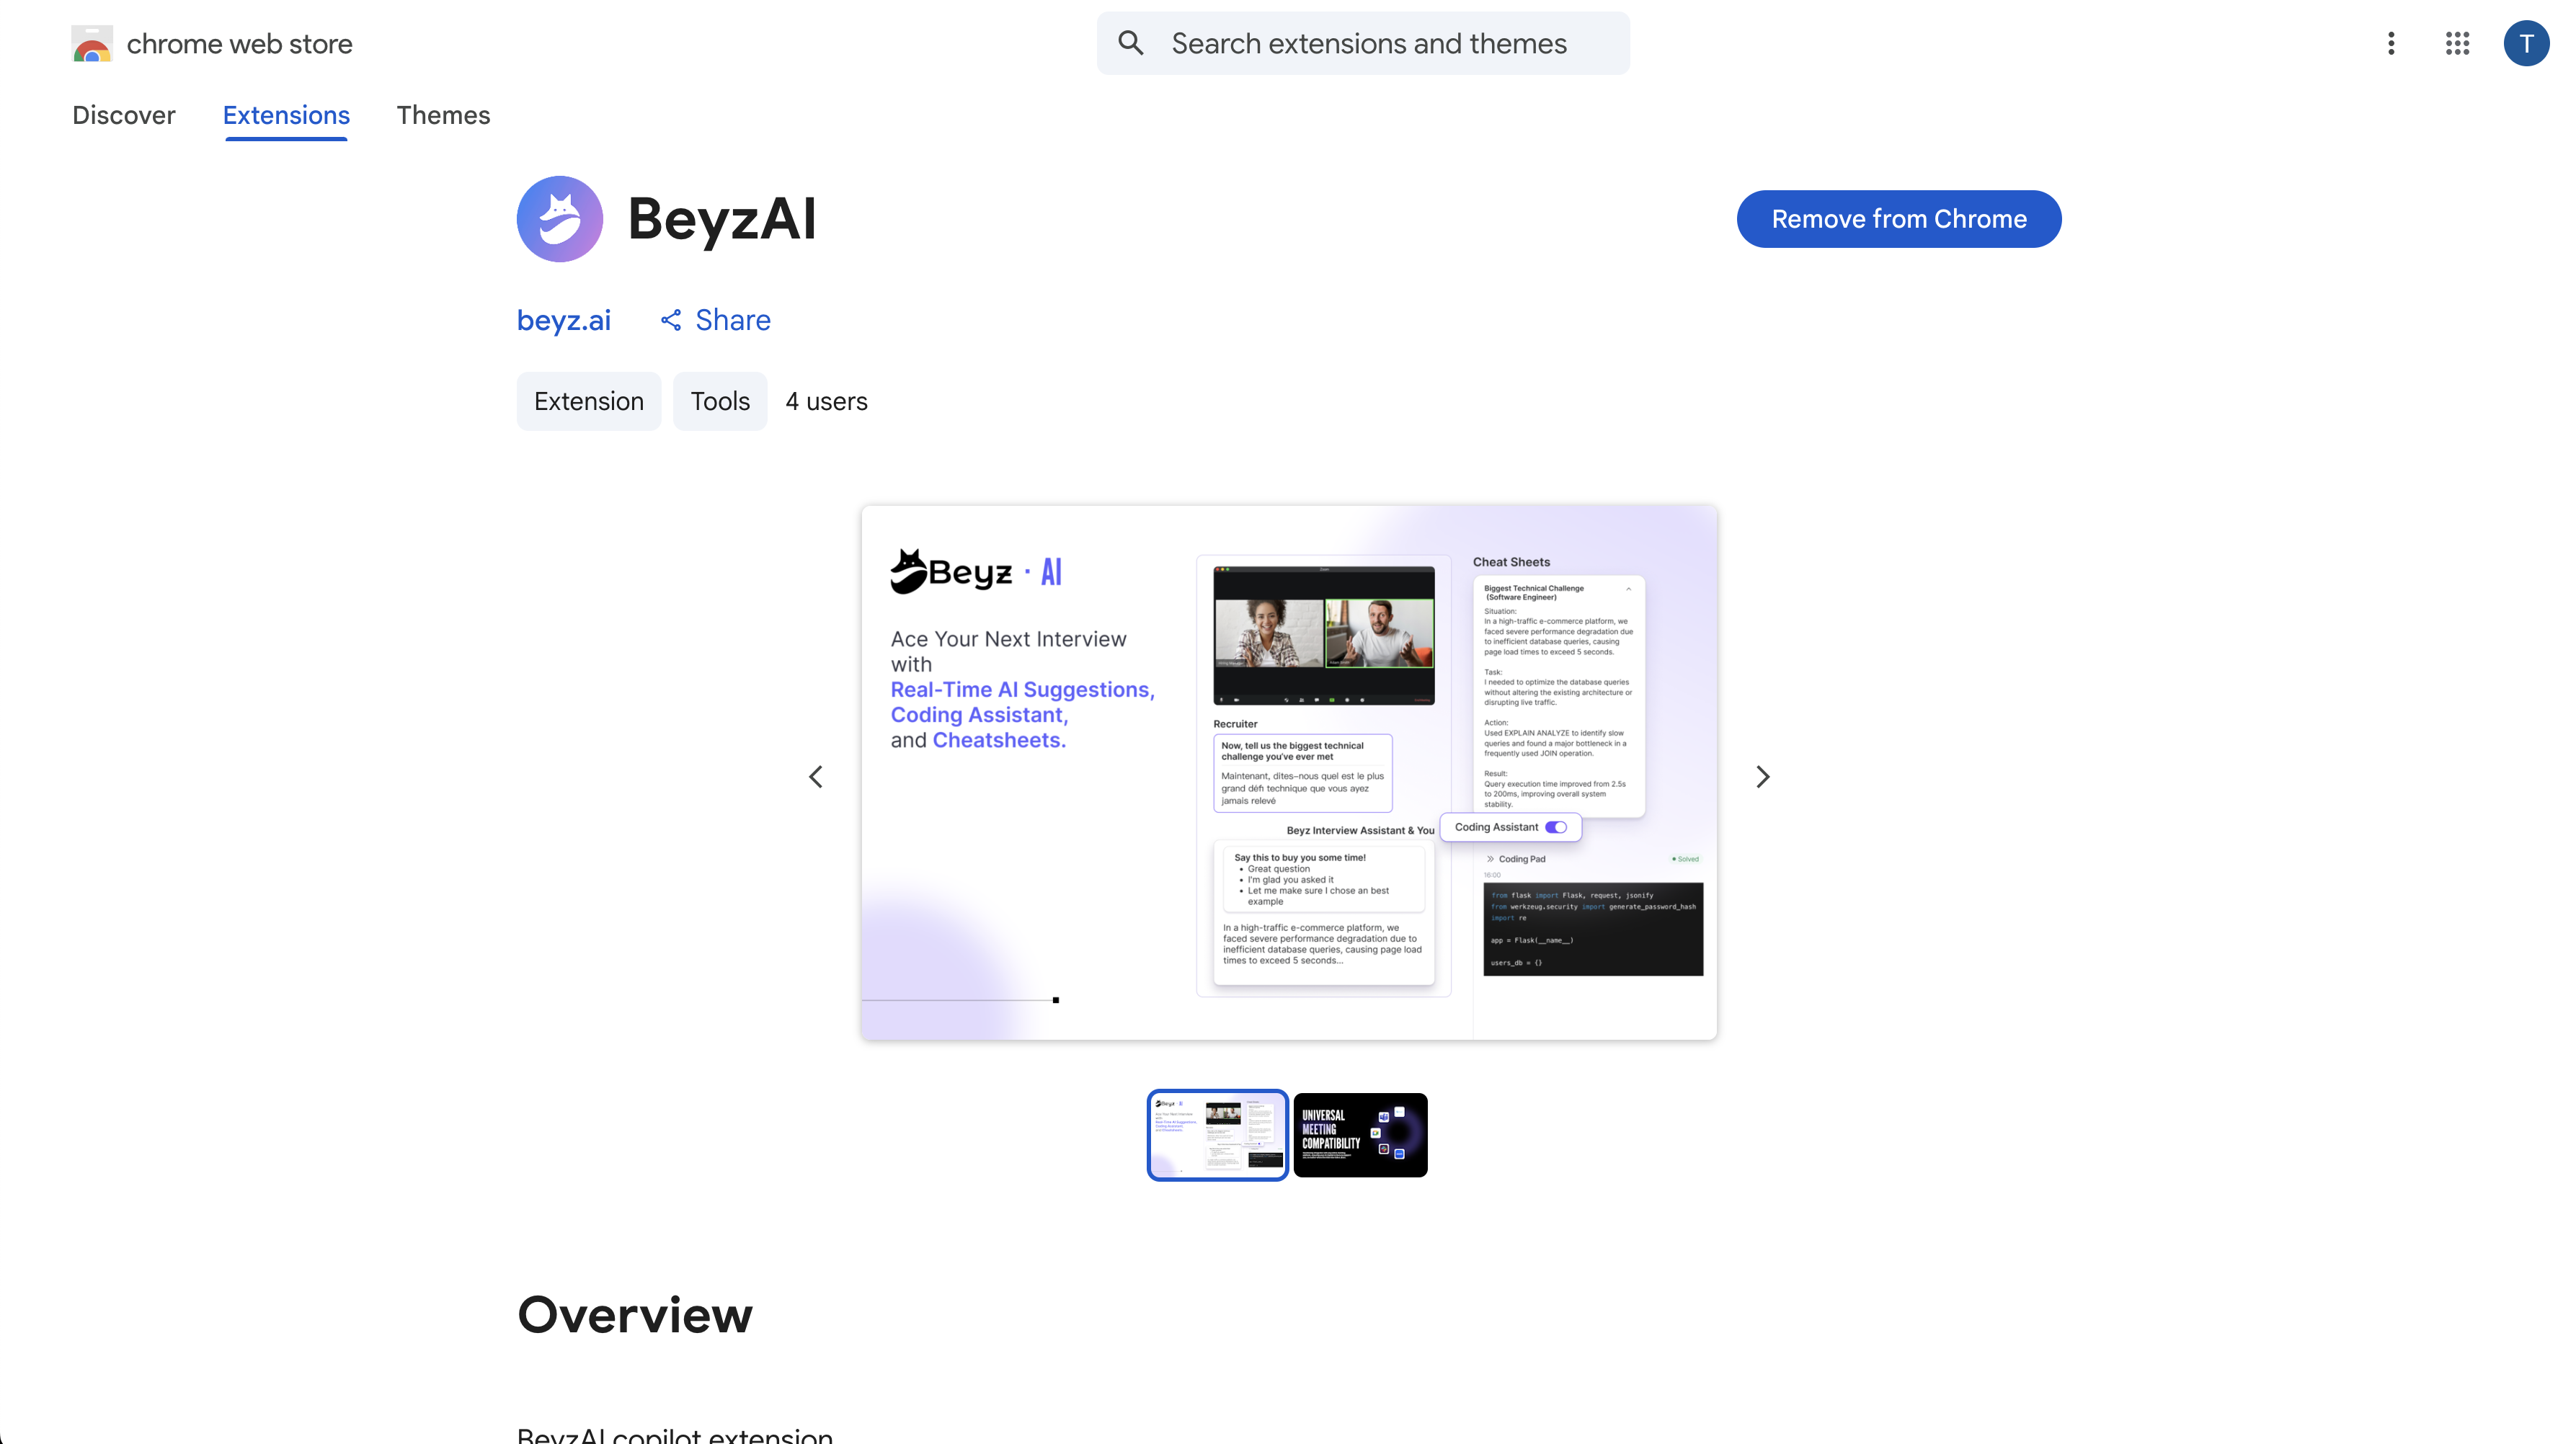Viewport: 2576px width, 1444px height.
Task: Click the search magnifier icon
Action: 1130,43
